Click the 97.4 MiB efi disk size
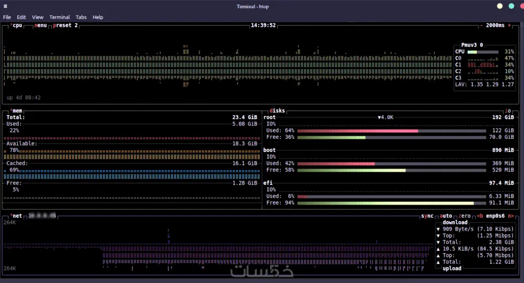The height and width of the screenshot is (283, 524). point(501,183)
